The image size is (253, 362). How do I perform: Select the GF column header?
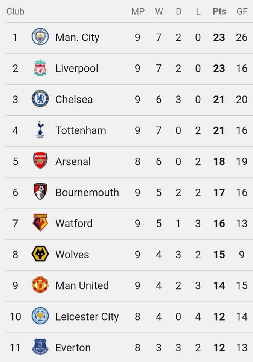tap(242, 11)
